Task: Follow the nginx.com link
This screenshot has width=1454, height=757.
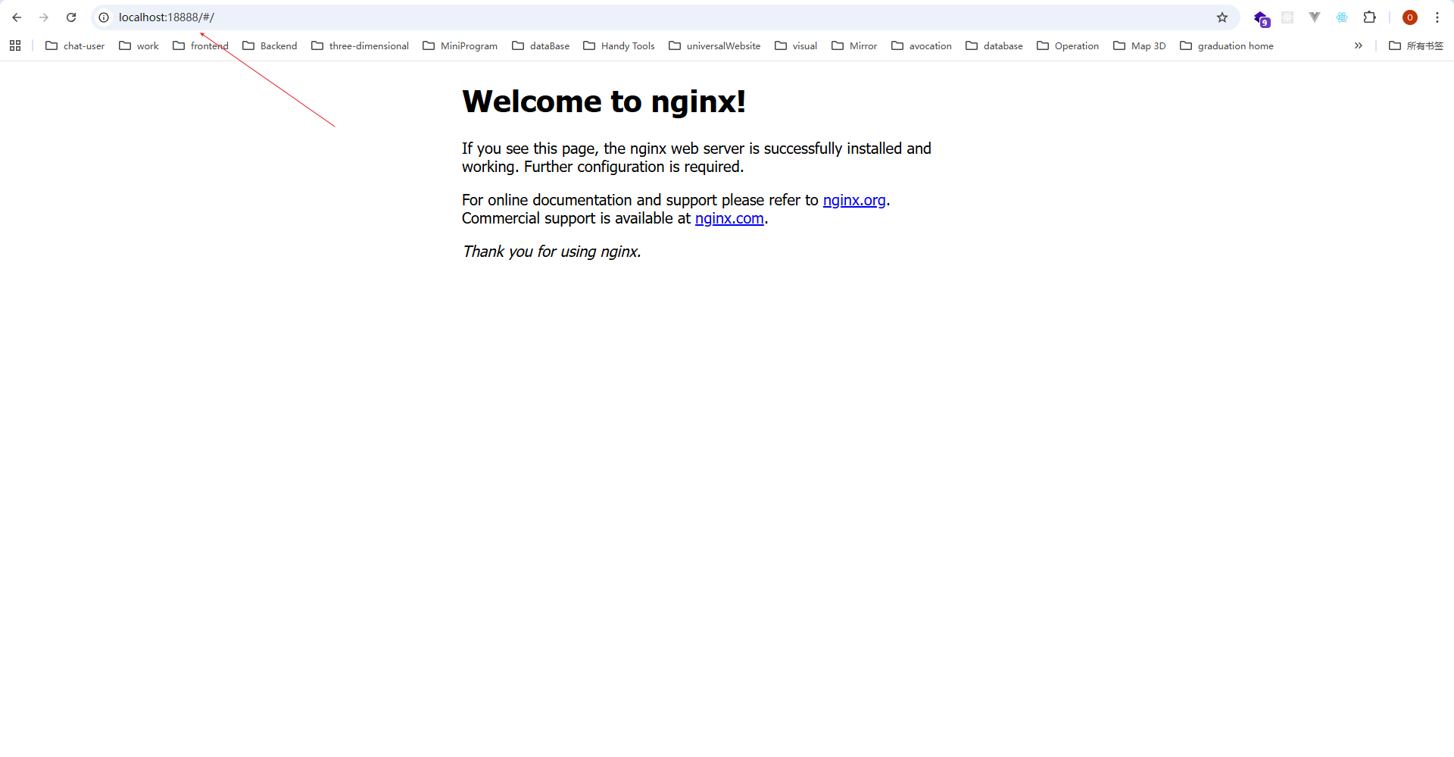Action: pyautogui.click(x=729, y=218)
